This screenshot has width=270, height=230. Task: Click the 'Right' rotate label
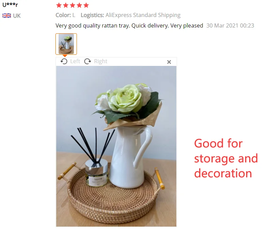click(x=100, y=61)
